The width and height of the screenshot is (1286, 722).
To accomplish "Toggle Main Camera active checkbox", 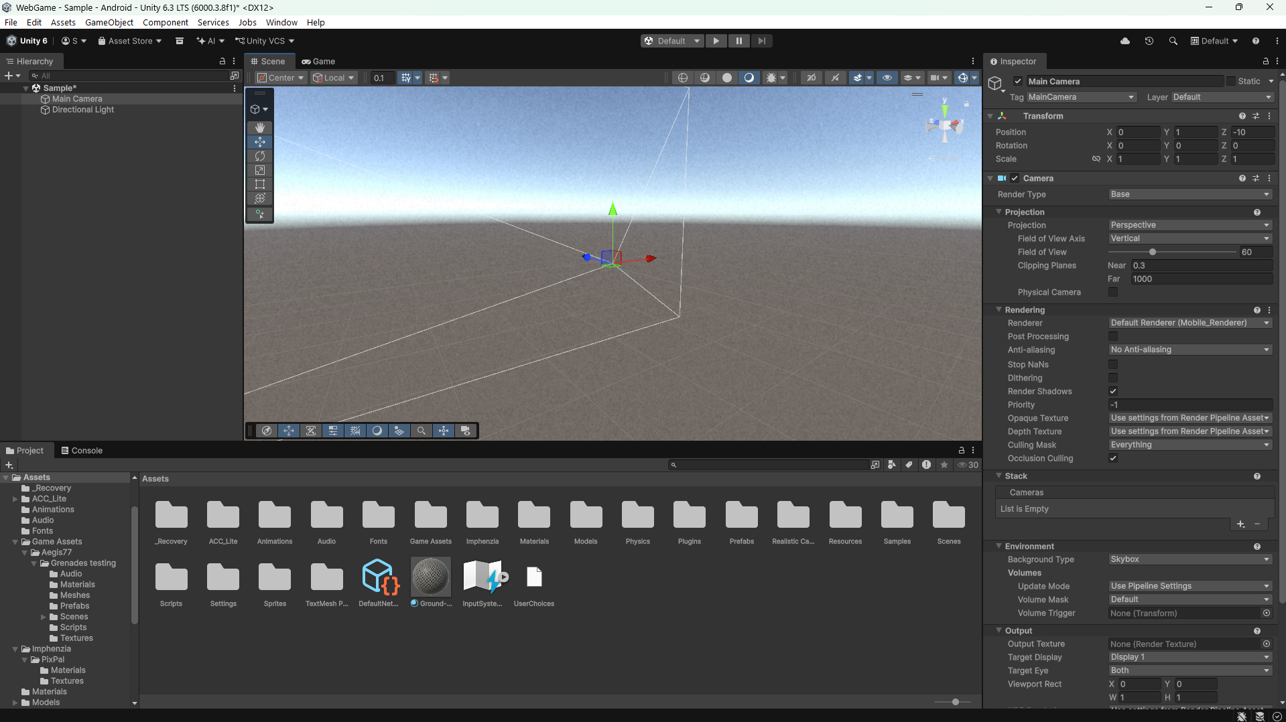I will pyautogui.click(x=1018, y=81).
